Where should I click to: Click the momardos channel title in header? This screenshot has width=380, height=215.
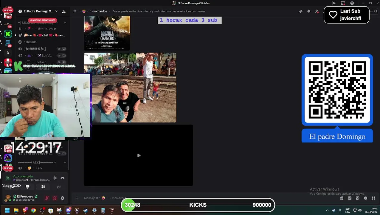click(100, 11)
